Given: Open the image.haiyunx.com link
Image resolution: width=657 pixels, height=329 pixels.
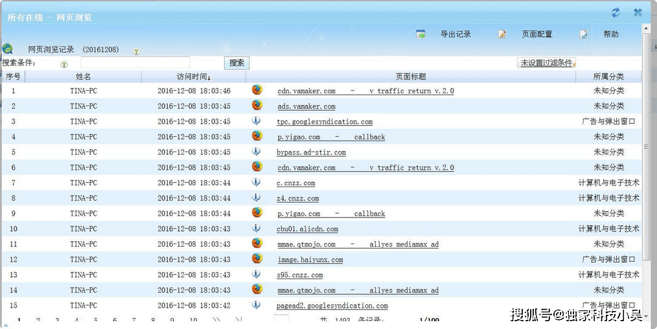Looking at the screenshot, I should click(310, 260).
